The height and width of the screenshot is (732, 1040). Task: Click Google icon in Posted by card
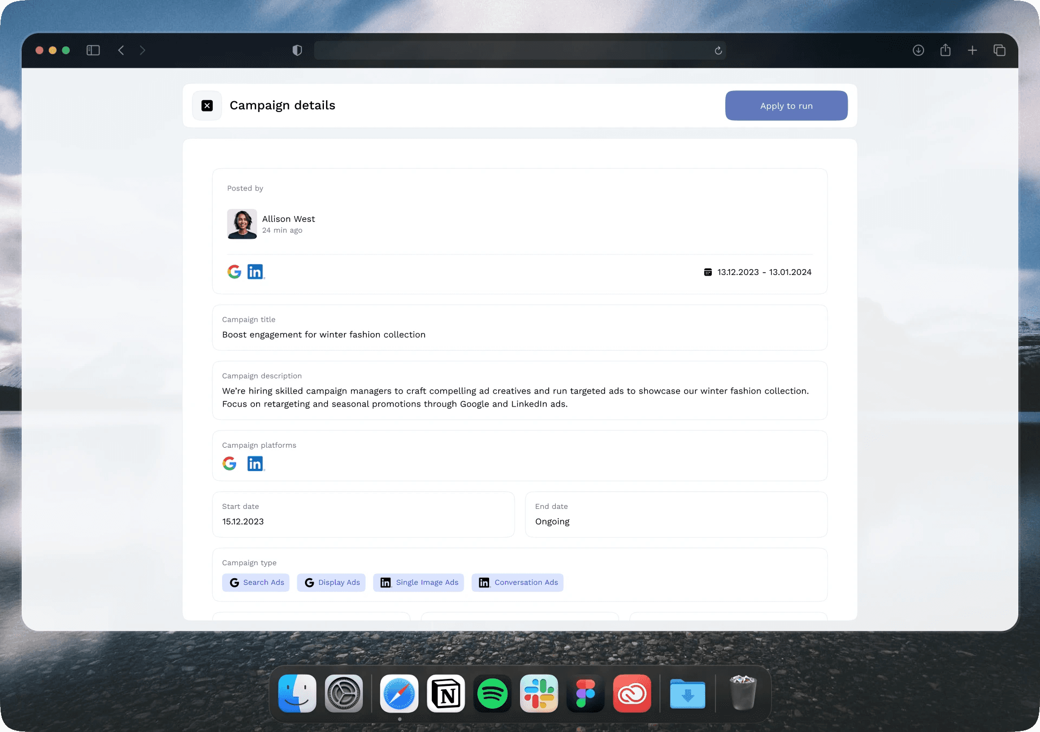234,272
